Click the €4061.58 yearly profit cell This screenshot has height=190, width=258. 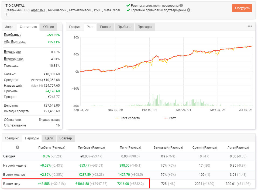click(x=91, y=184)
